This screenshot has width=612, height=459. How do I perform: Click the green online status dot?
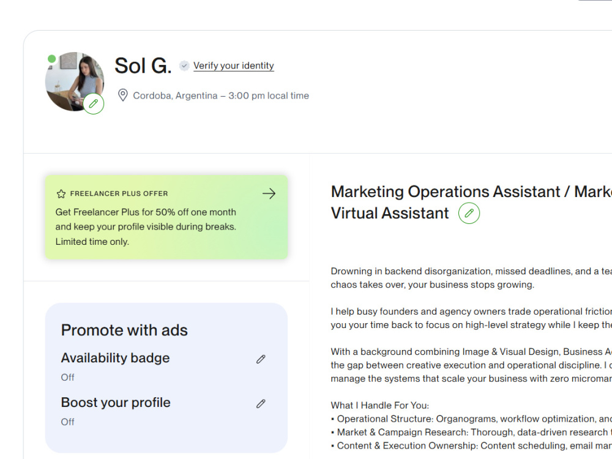tap(51, 59)
